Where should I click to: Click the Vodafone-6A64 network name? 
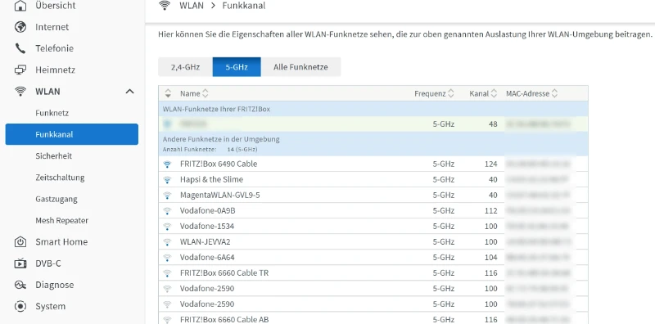[207, 257]
